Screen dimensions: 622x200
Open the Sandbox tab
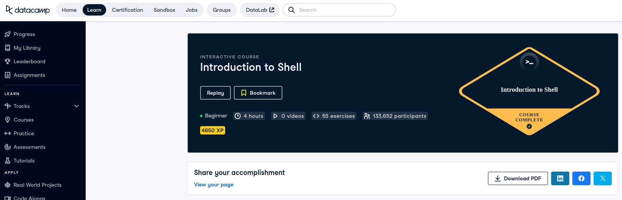point(164,10)
